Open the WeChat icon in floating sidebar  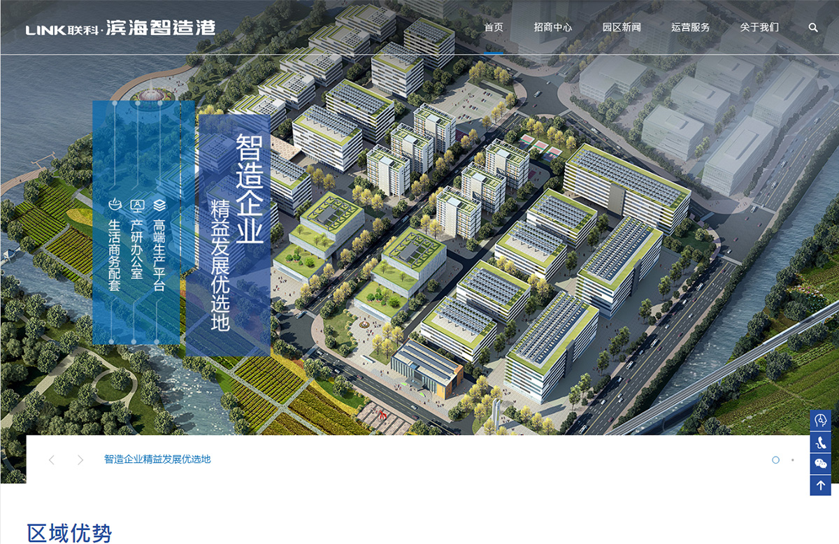(821, 464)
